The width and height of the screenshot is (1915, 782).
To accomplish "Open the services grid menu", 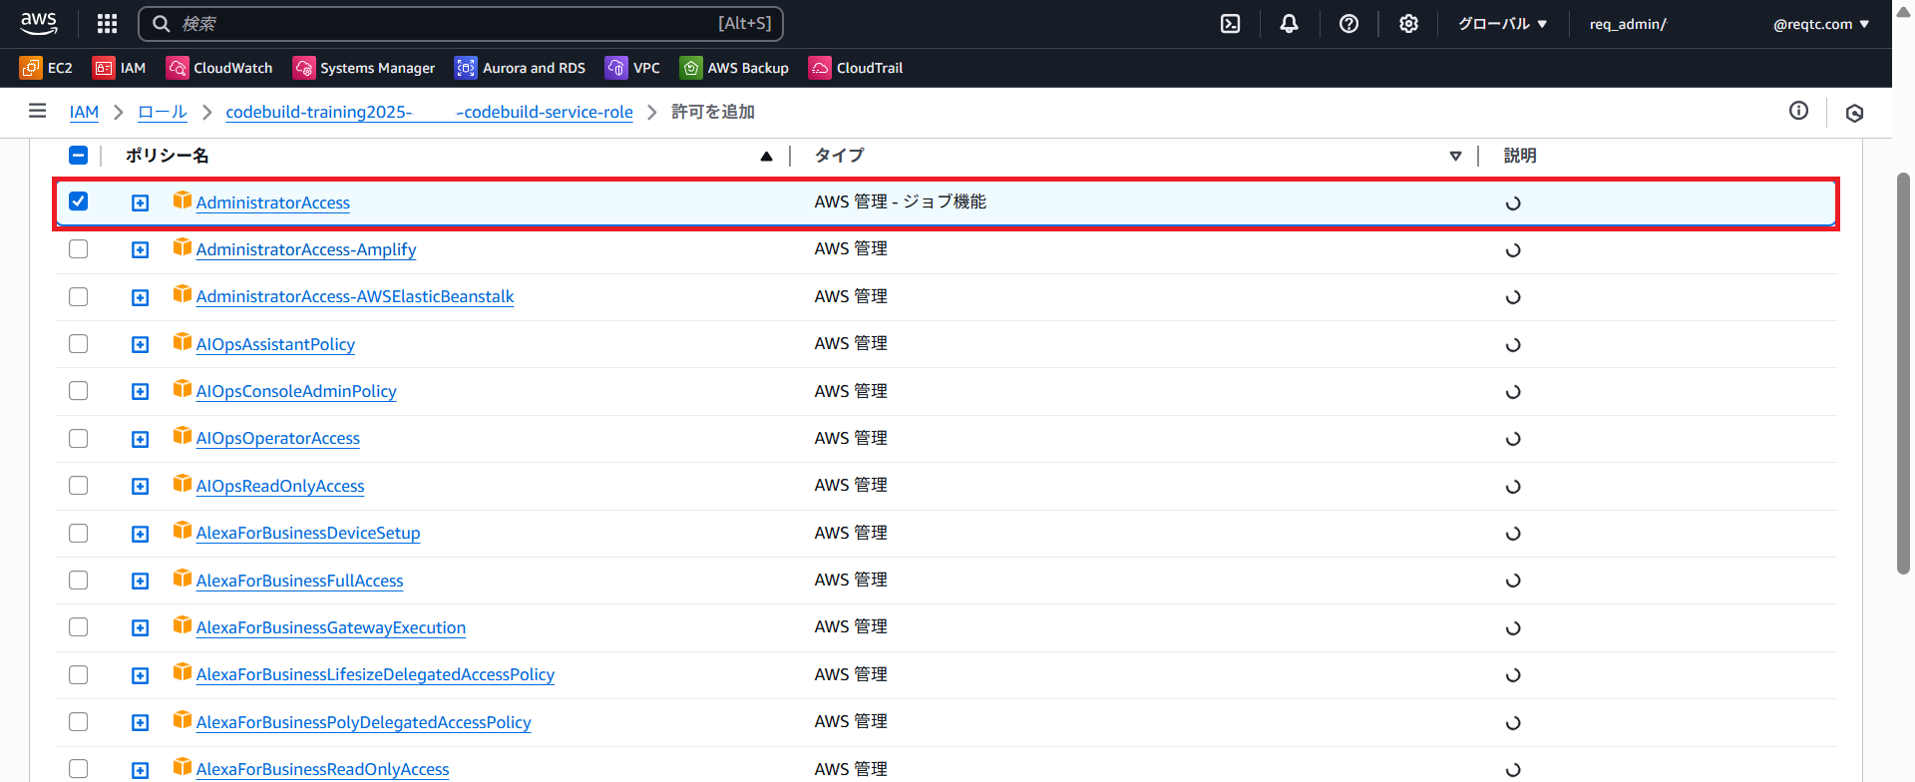I will click(107, 23).
